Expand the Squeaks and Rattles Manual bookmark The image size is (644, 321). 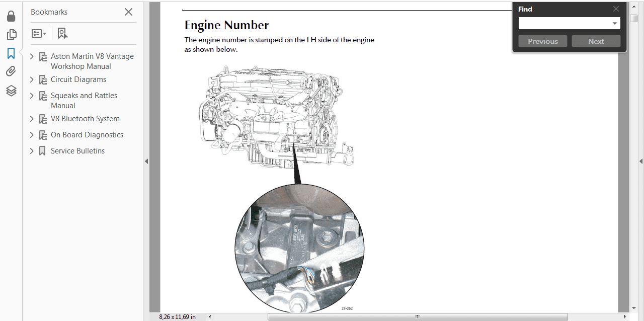pos(32,96)
